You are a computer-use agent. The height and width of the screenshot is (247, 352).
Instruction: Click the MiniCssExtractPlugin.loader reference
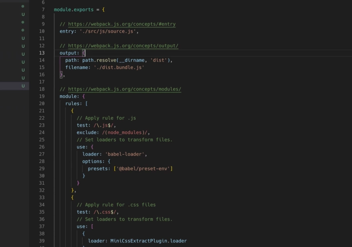coord(148,241)
